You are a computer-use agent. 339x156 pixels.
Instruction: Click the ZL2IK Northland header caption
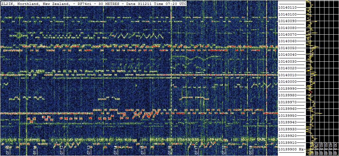pyautogui.click(x=94, y=4)
